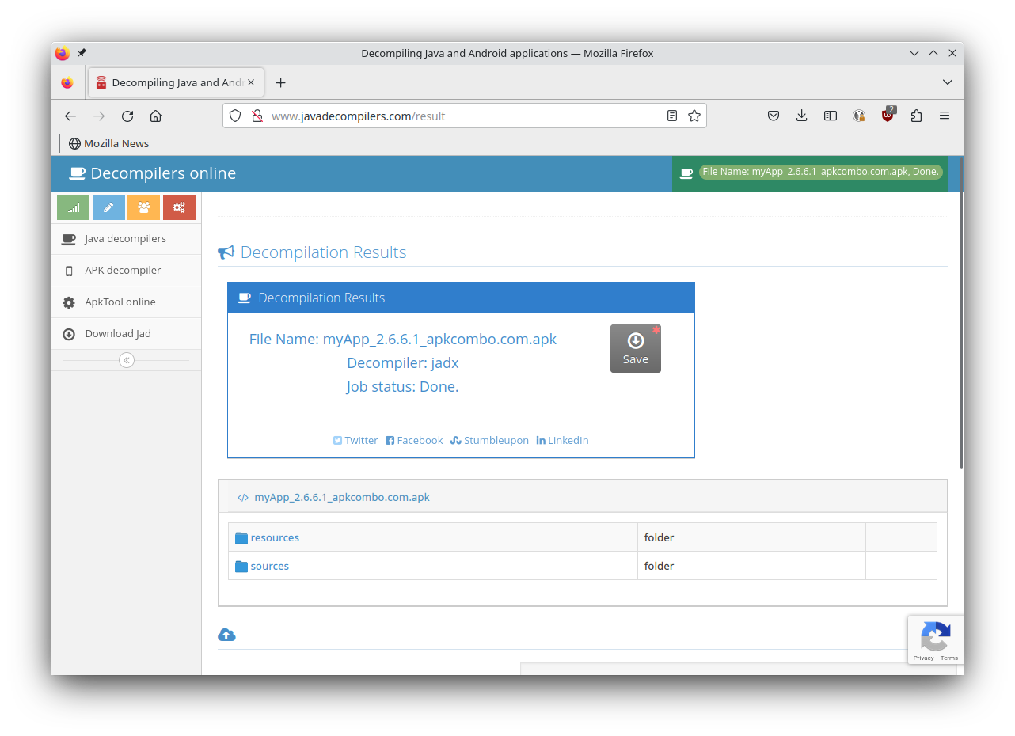
Task: Open Java decompilers menu item
Action: (125, 239)
